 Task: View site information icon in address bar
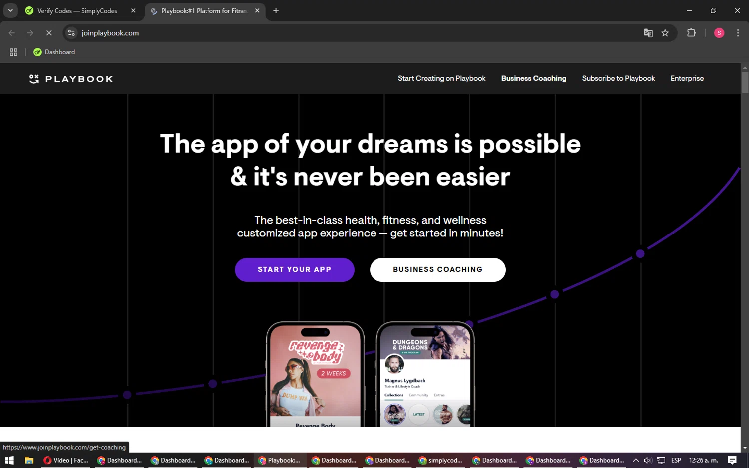pyautogui.click(x=71, y=33)
